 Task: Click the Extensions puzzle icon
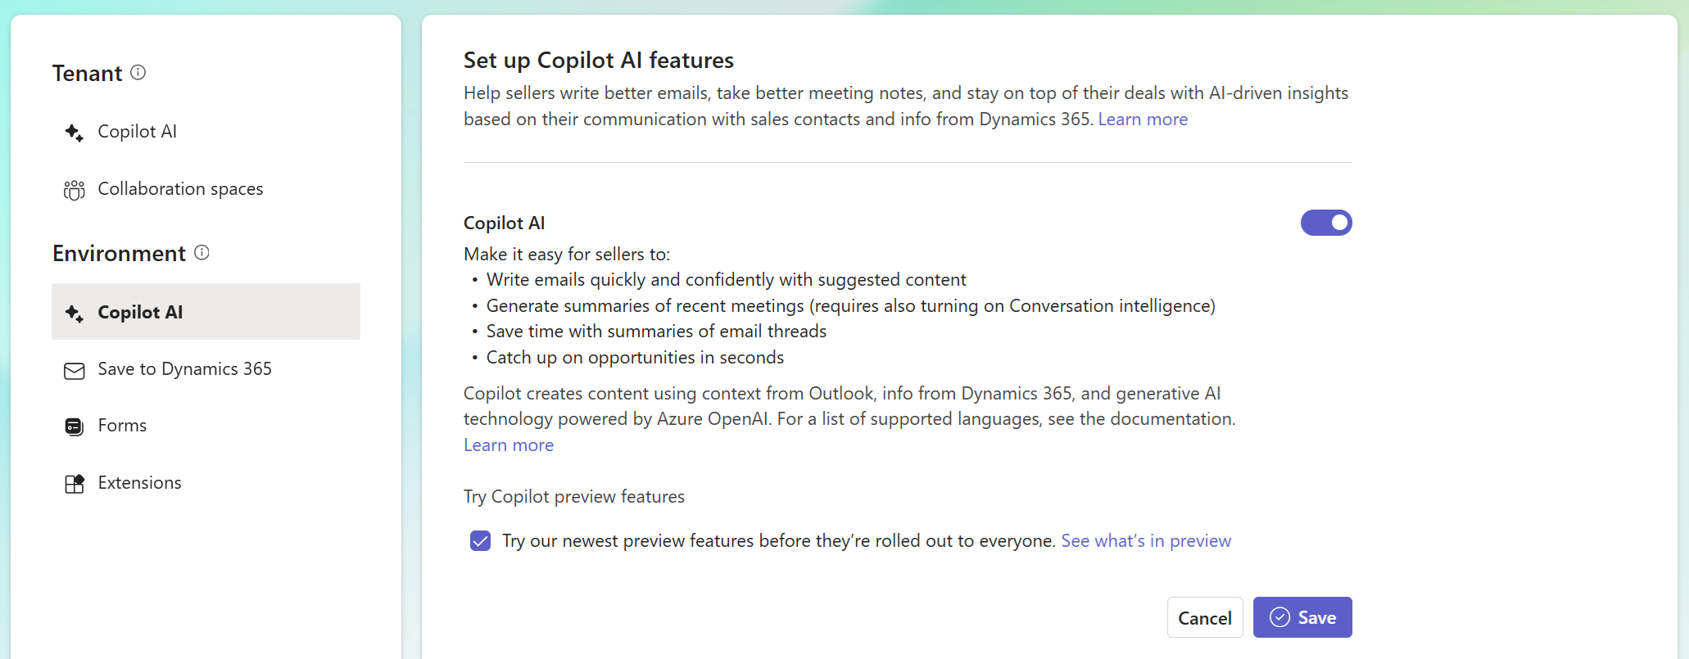[x=75, y=484]
